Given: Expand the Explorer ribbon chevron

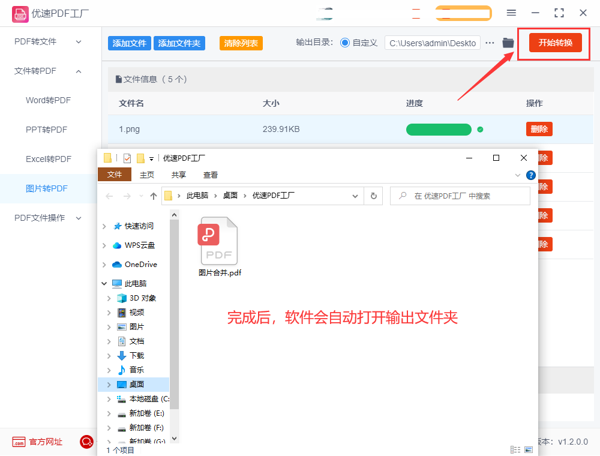Looking at the screenshot, I should pos(517,175).
